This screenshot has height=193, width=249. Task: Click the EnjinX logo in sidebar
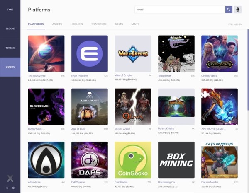click(x=10, y=179)
